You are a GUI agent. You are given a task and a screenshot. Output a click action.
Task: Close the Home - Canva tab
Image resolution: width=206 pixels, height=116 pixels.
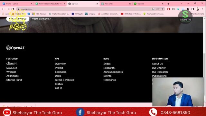tap(32, 4)
